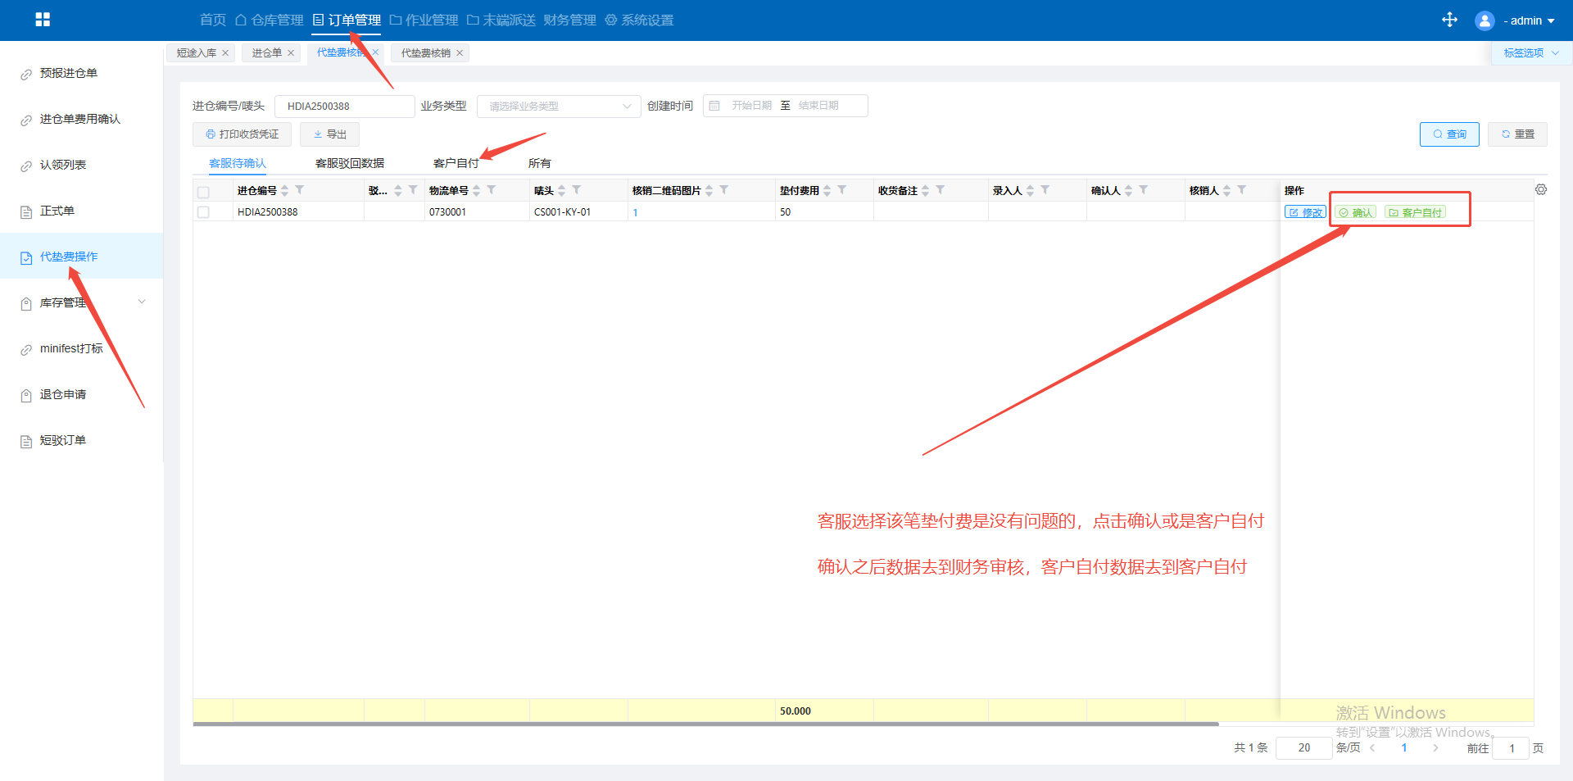Switch to the 客服驳回数据 tab
1573x781 pixels.
click(349, 163)
